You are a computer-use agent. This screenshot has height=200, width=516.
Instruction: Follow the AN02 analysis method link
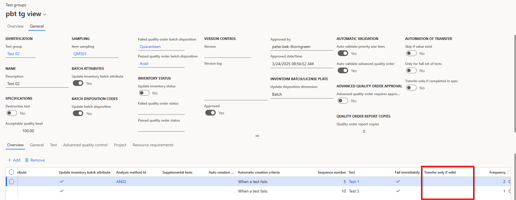121,182
